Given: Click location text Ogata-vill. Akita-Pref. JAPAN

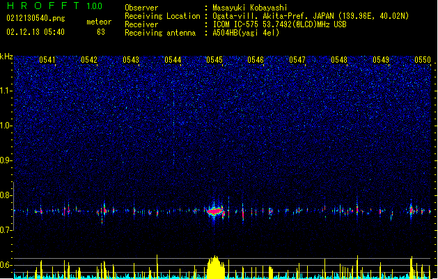Looking at the screenshot, I should click(x=273, y=16).
